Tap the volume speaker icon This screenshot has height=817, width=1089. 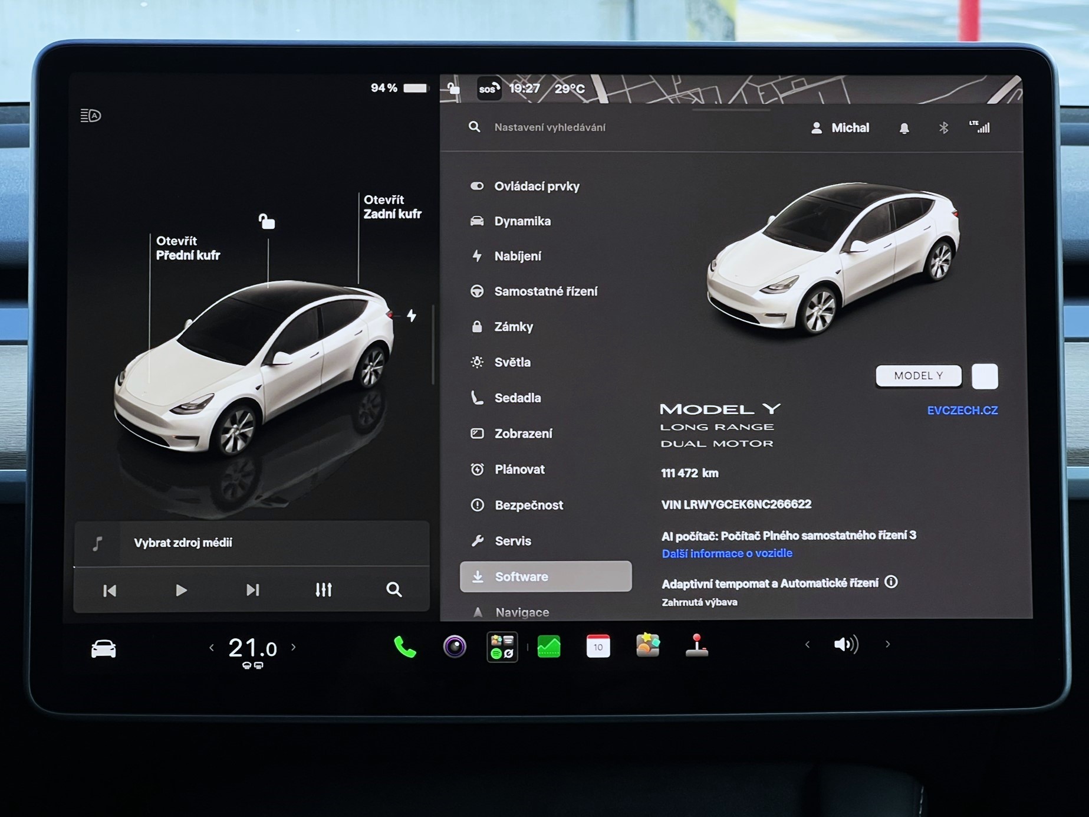(846, 644)
